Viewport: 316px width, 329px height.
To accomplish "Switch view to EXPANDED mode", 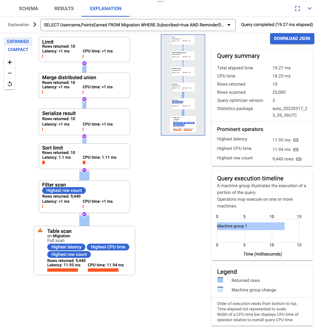I will coord(18,41).
